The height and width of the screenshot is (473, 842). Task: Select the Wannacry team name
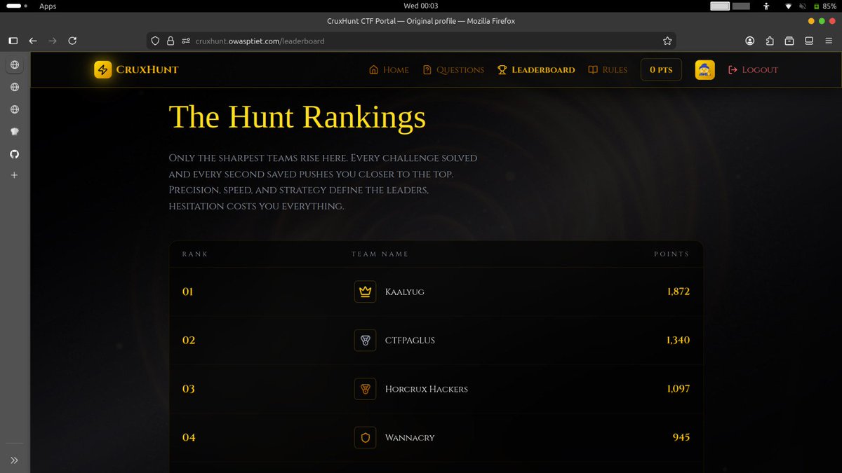pos(410,437)
